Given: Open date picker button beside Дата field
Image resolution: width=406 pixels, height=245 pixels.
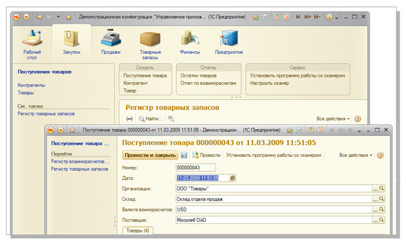Looking at the screenshot, I should click(233, 178).
